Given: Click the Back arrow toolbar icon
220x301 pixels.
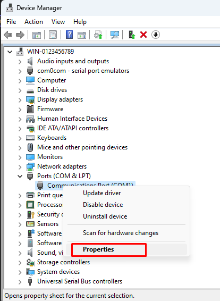Looking at the screenshot, I should coord(8,35).
